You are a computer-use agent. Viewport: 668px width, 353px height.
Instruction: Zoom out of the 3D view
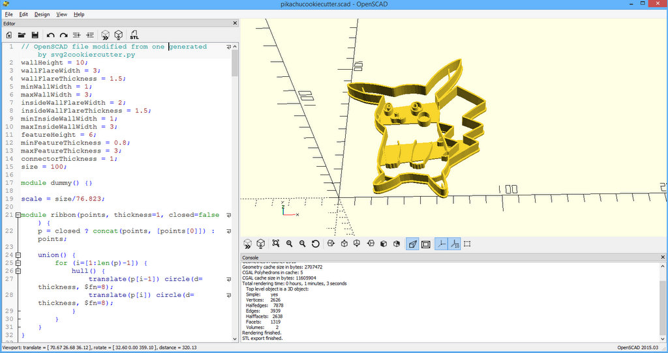pyautogui.click(x=303, y=244)
